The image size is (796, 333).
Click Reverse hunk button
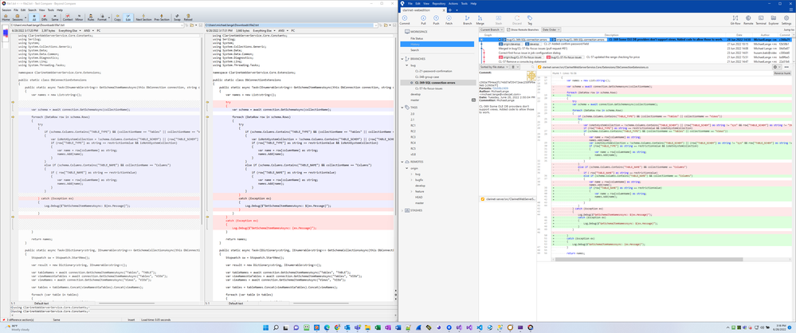point(782,73)
